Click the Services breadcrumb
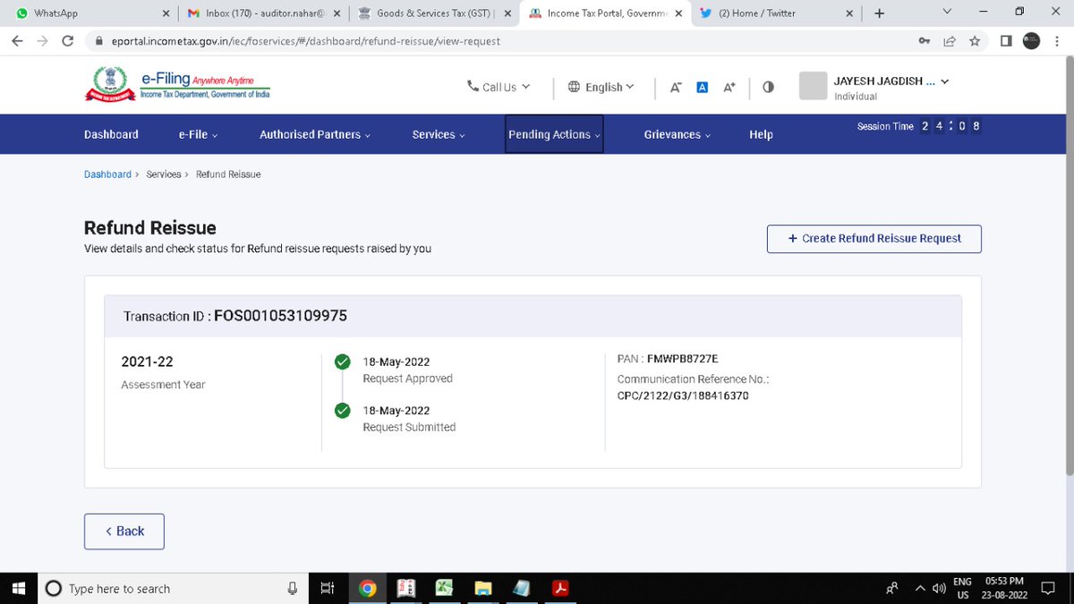This screenshot has height=604, width=1074. coord(164,174)
